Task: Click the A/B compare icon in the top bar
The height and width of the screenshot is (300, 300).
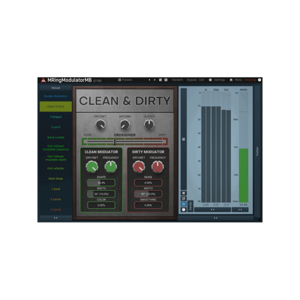Action: coord(160,80)
